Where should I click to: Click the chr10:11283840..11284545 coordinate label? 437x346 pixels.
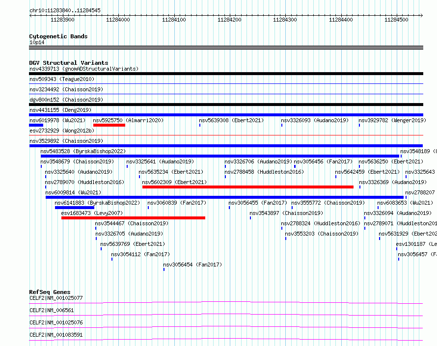pyautogui.click(x=65, y=10)
